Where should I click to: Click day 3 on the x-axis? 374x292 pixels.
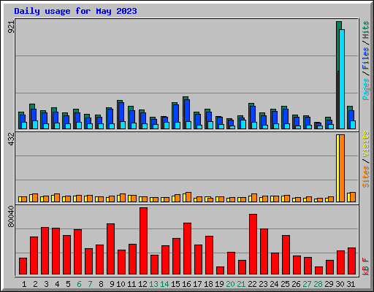click(46, 284)
